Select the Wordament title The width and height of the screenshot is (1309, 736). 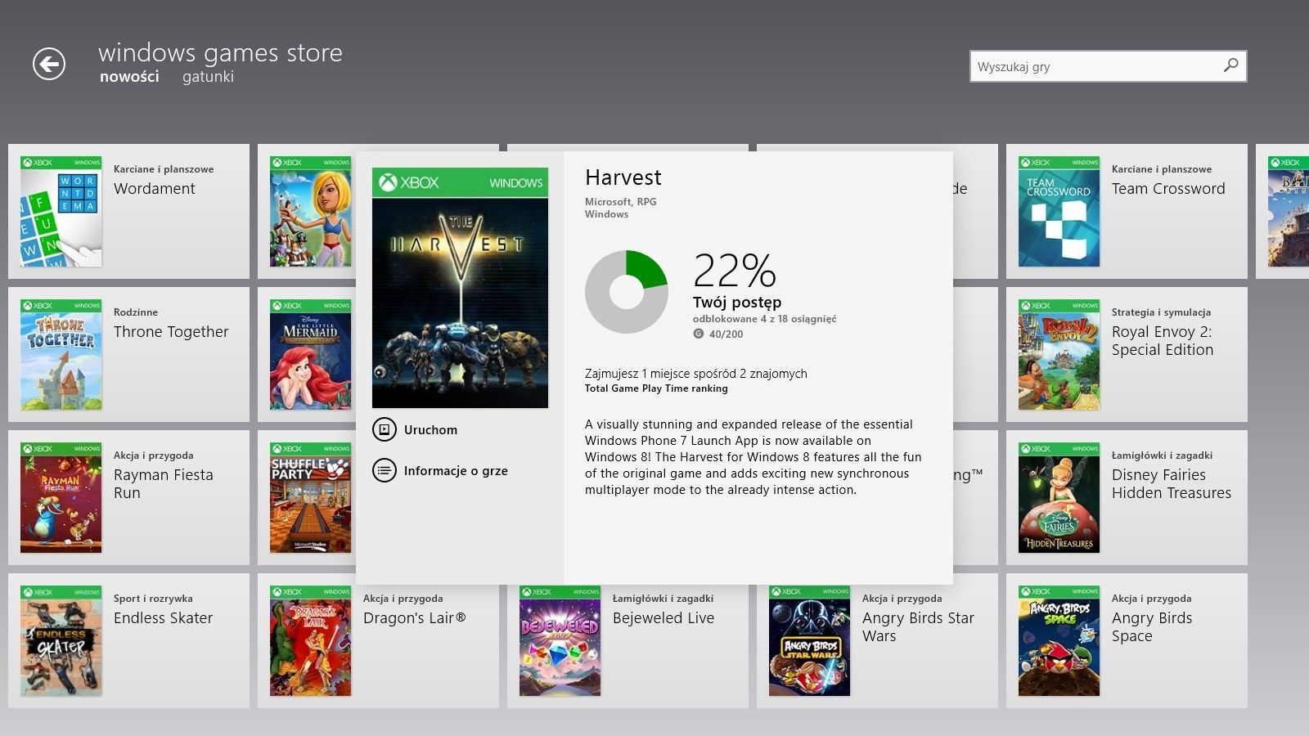pos(155,189)
